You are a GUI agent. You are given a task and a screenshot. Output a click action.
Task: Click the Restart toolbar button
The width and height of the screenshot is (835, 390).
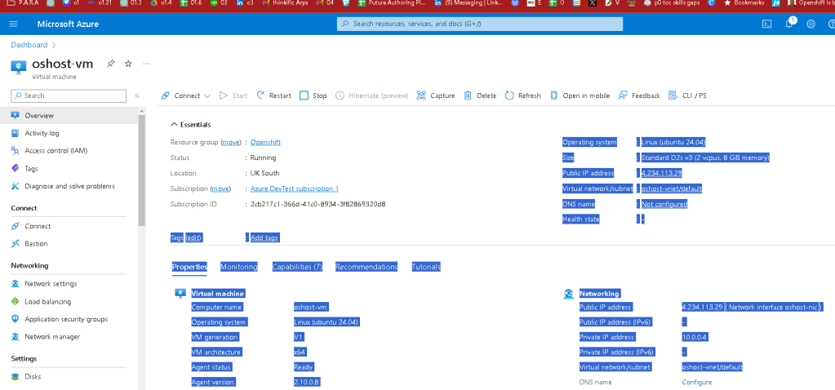click(273, 95)
